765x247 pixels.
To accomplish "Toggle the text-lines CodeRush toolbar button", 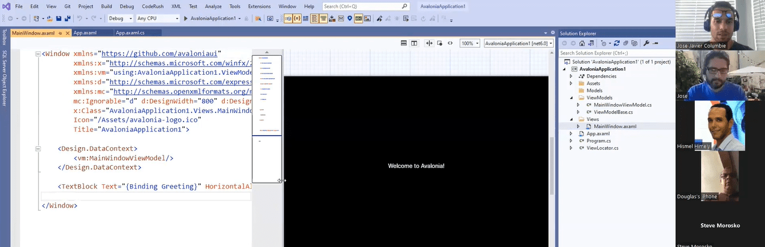I will click(x=314, y=19).
